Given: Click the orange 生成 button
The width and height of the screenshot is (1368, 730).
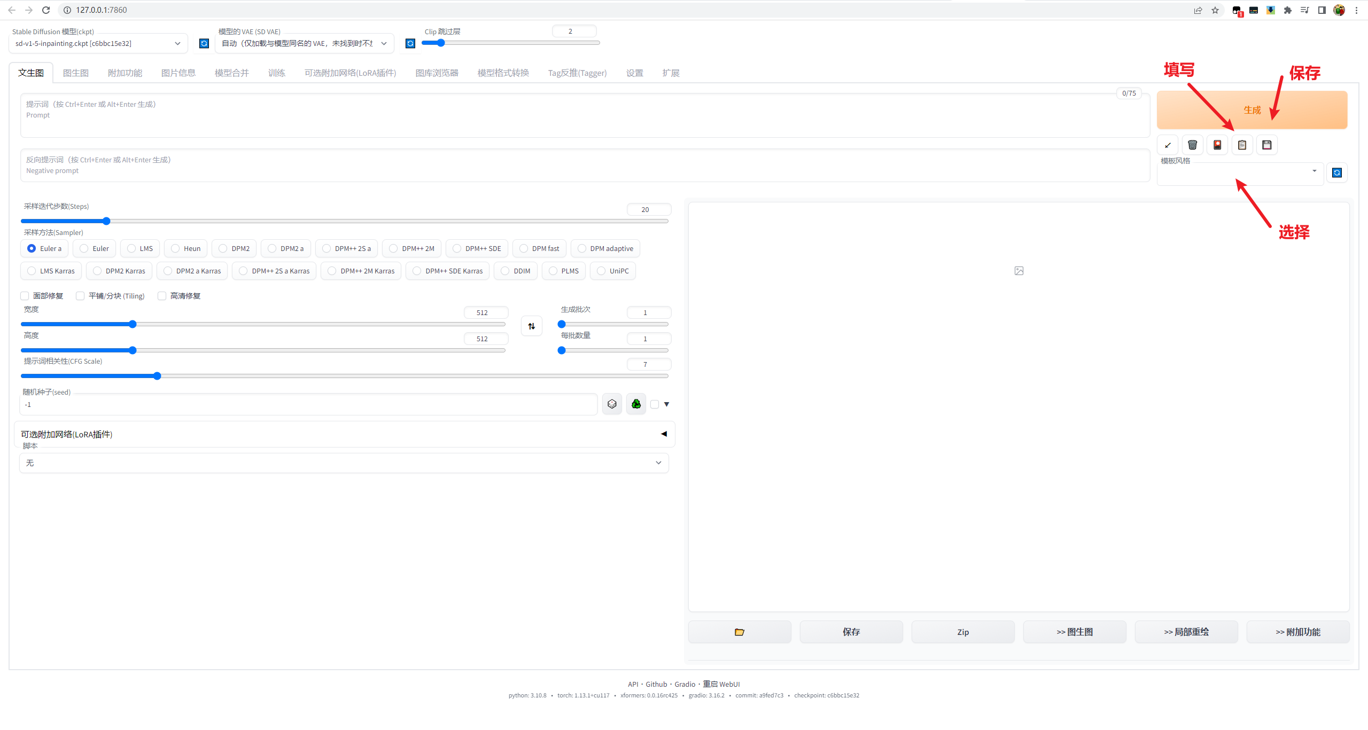Looking at the screenshot, I should [1252, 109].
